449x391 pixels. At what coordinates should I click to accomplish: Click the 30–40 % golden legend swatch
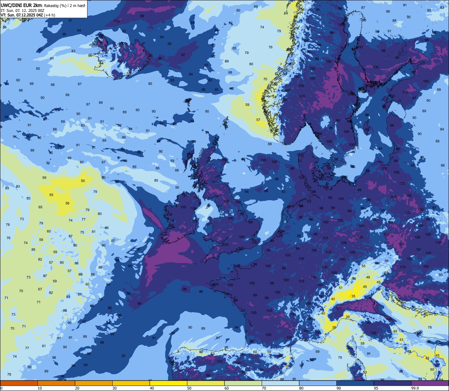(x=131, y=383)
